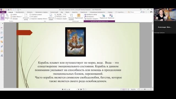The image size is (176, 99).
Task: Select Fit Page (Страница целиком)
Action: click(35, 15)
